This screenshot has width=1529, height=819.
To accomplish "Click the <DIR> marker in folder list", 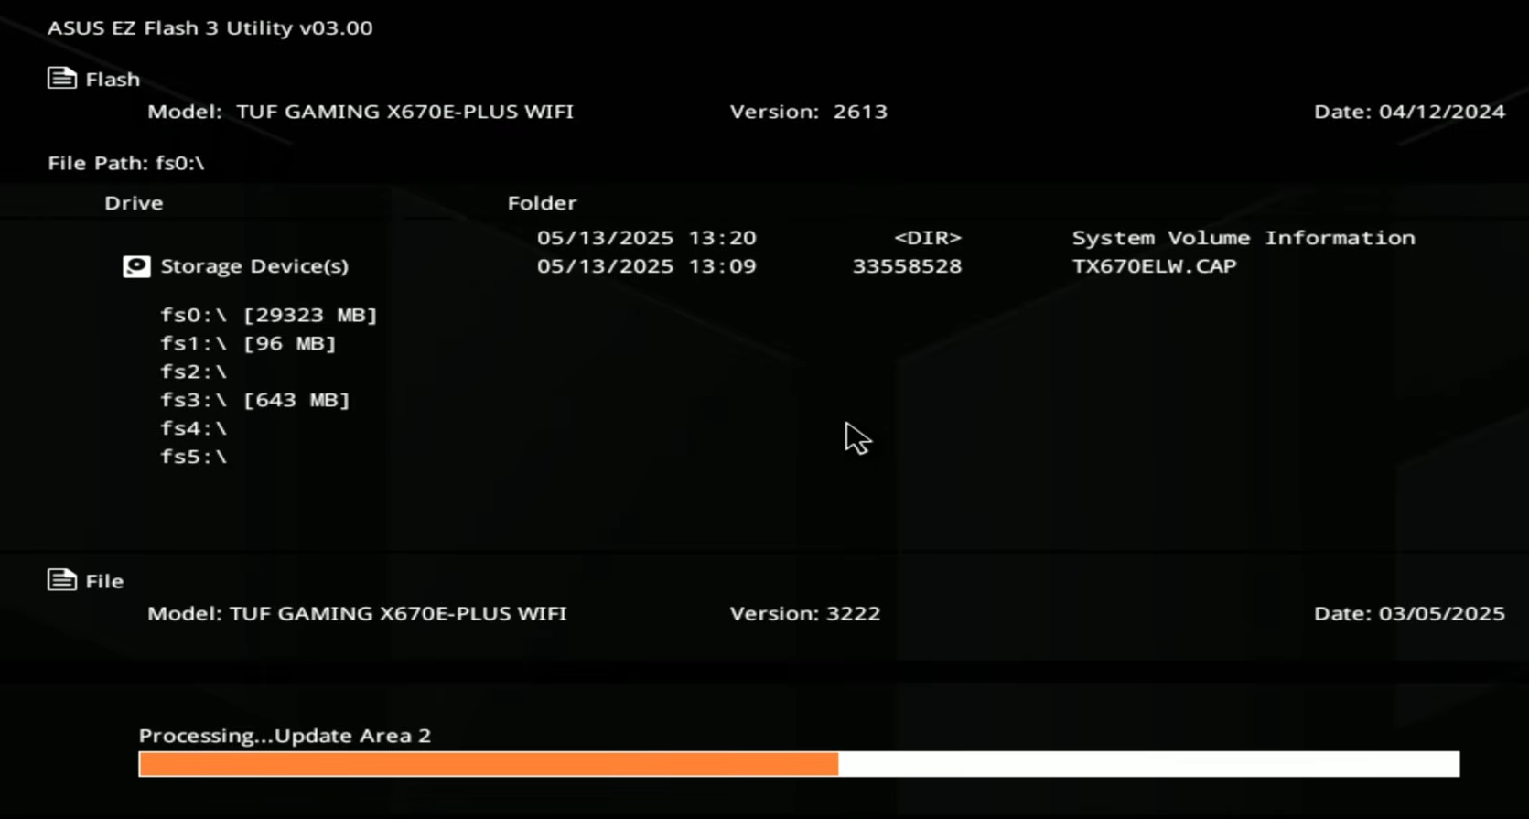I will (x=928, y=238).
